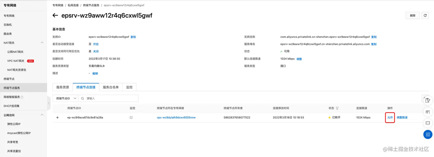
Task: Select the 终端节点连接 tab
Action: coord(86,87)
